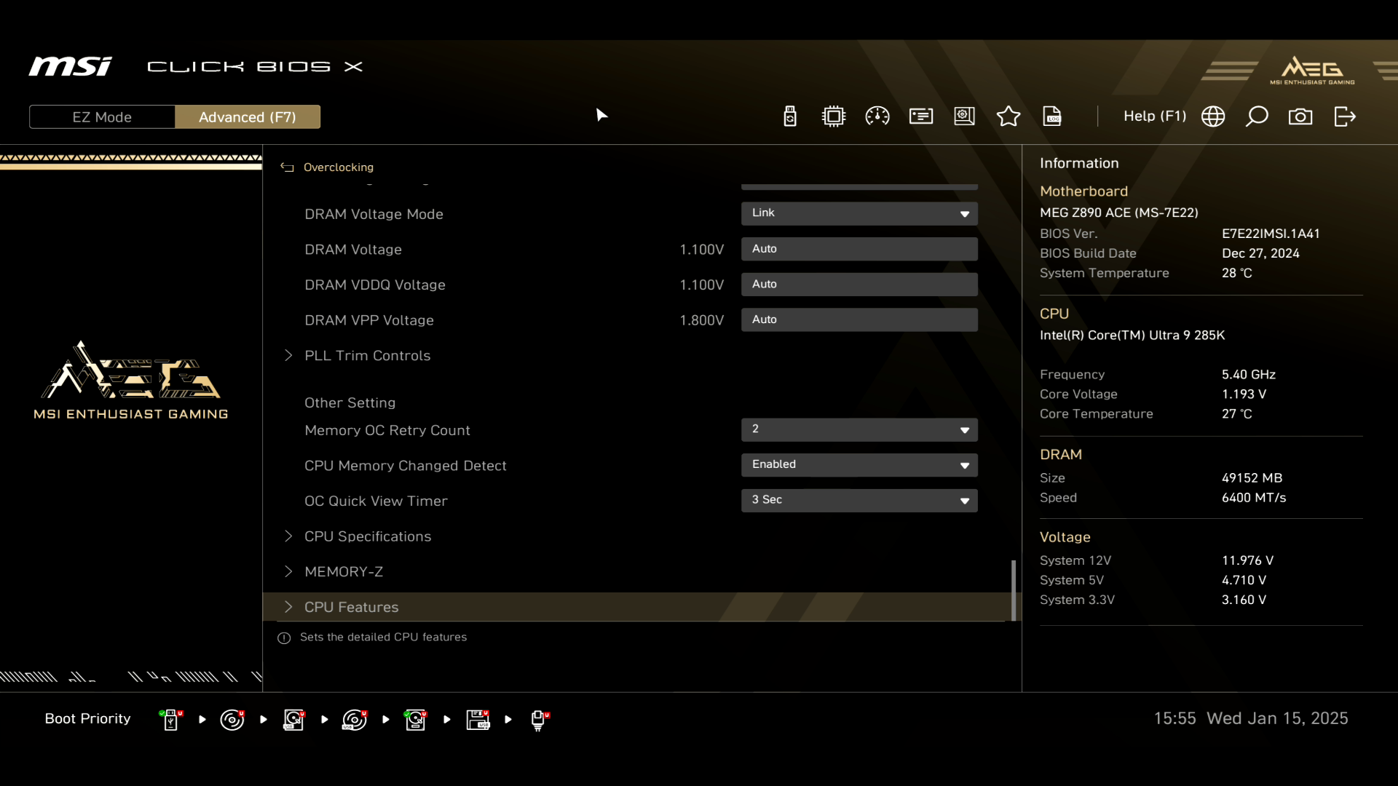Screen dimensions: 1398x786
Task: Click the CPU chip icon
Action: tap(834, 116)
